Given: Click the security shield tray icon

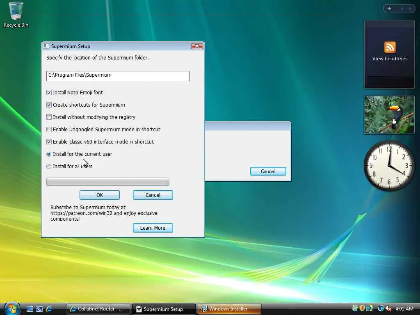Looking at the screenshot, I should pos(362,308).
